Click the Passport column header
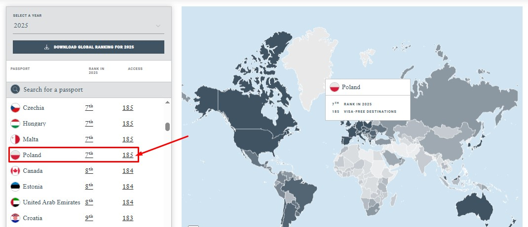Image resolution: width=528 pixels, height=227 pixels. (x=20, y=69)
